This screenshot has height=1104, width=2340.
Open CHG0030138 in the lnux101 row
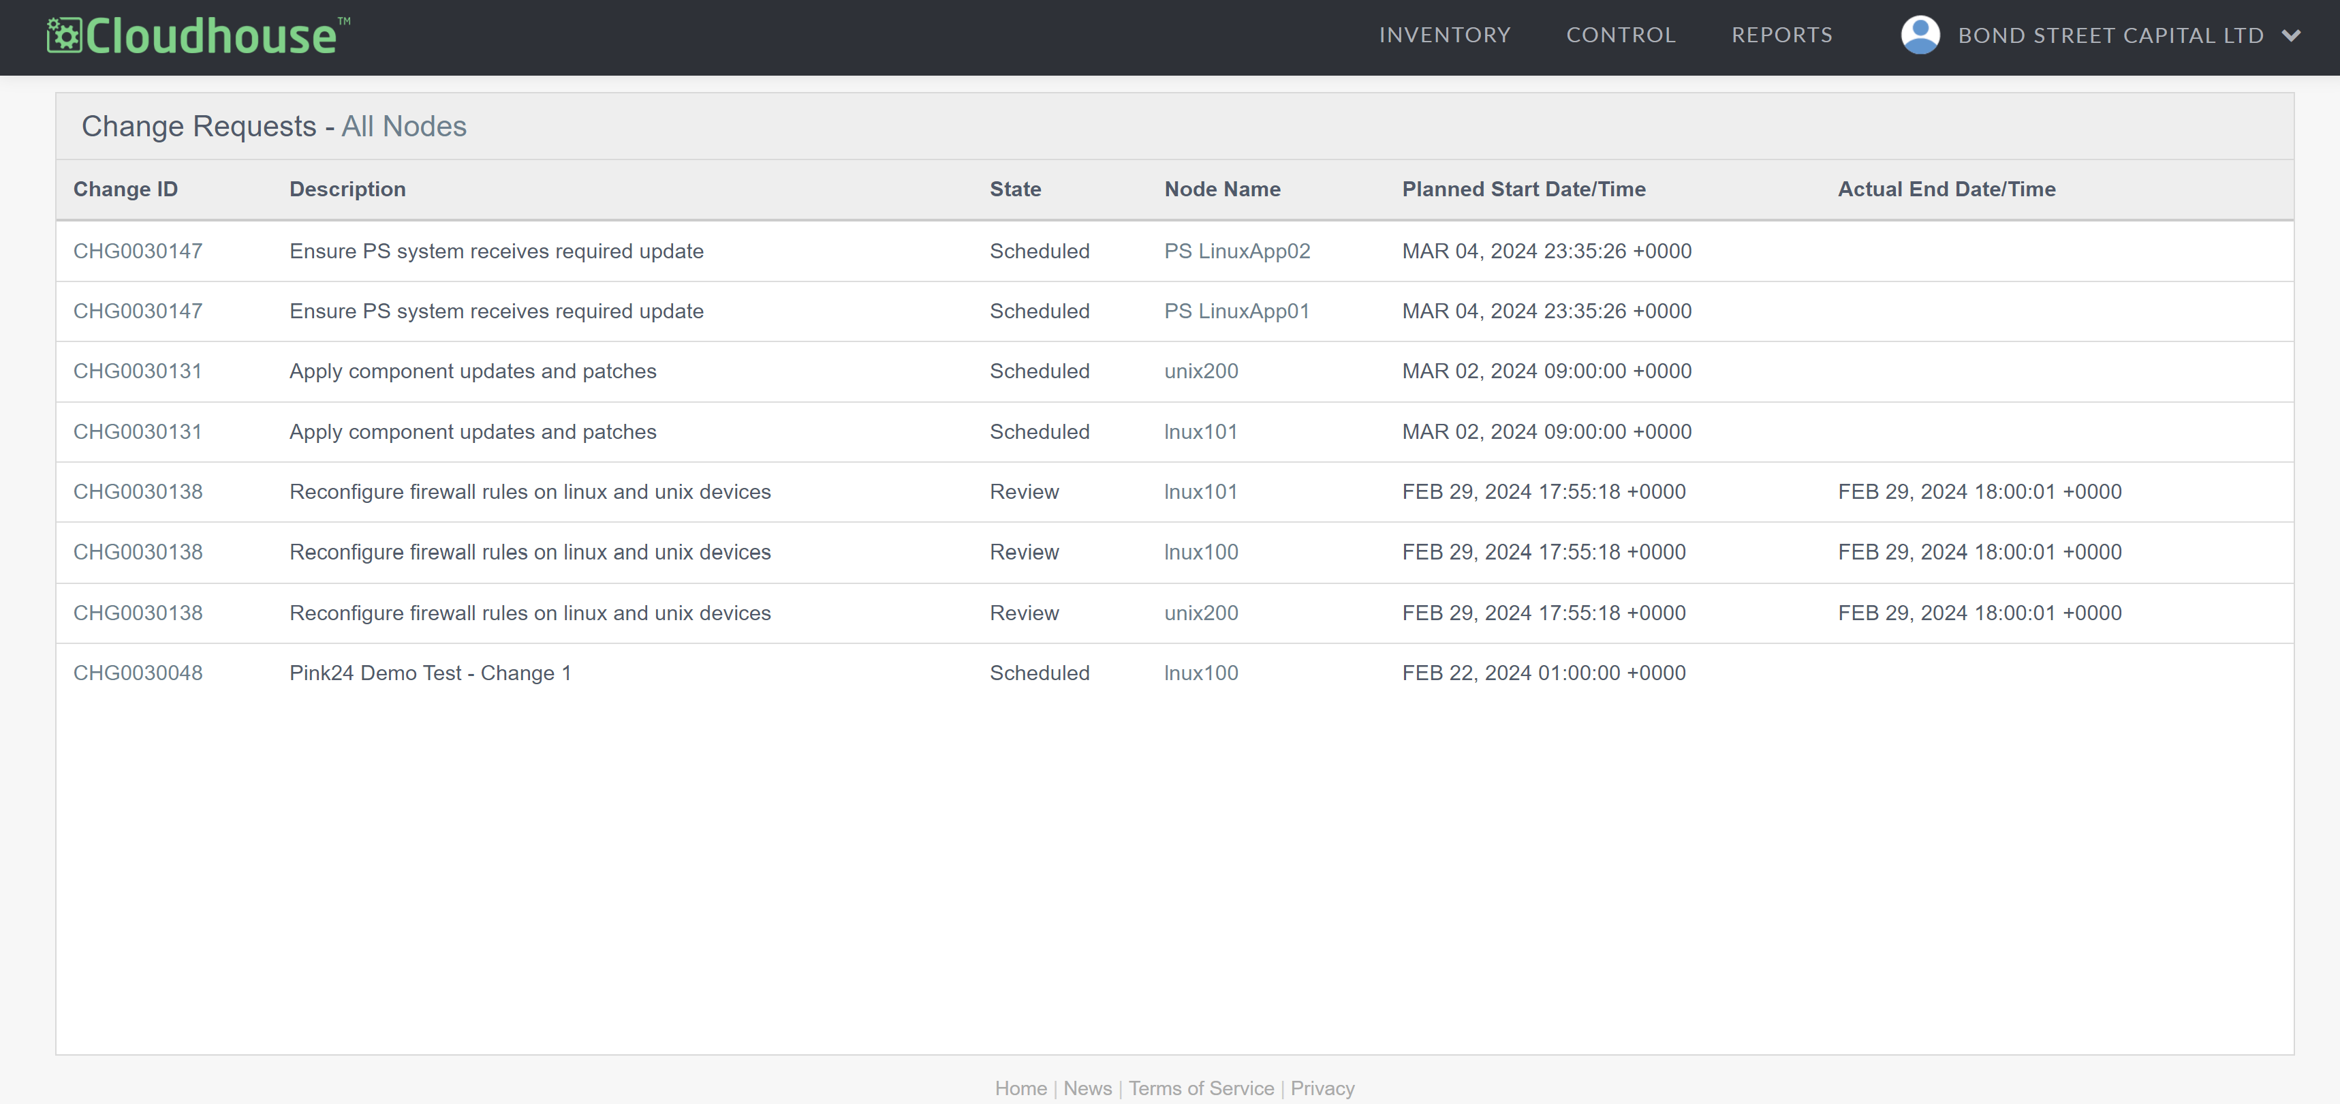point(138,491)
